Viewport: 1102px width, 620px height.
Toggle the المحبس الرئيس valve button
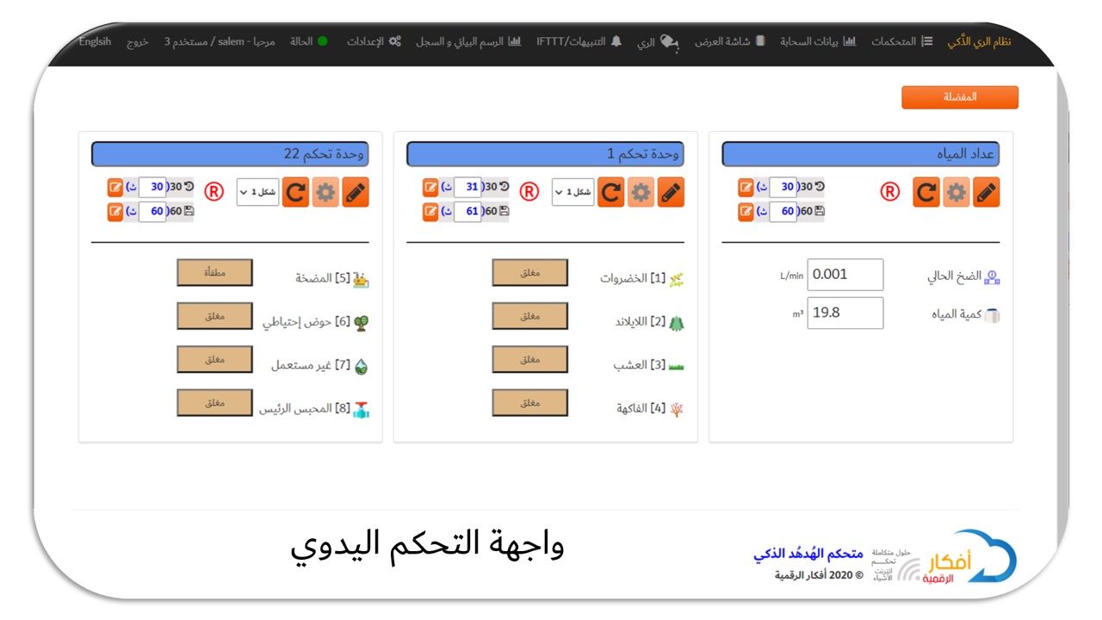(x=214, y=402)
